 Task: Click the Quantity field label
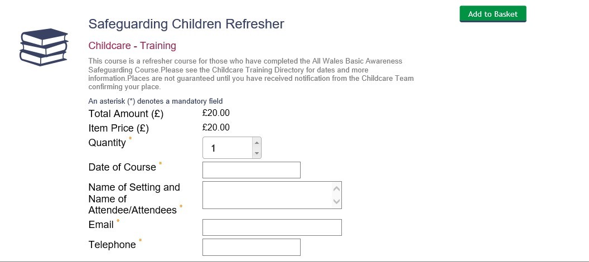tap(107, 143)
